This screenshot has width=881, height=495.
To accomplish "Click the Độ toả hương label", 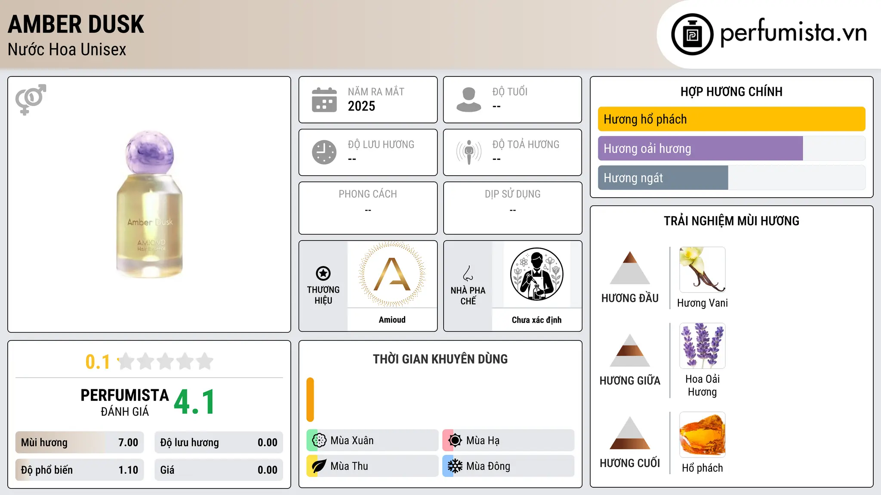I will 526,144.
